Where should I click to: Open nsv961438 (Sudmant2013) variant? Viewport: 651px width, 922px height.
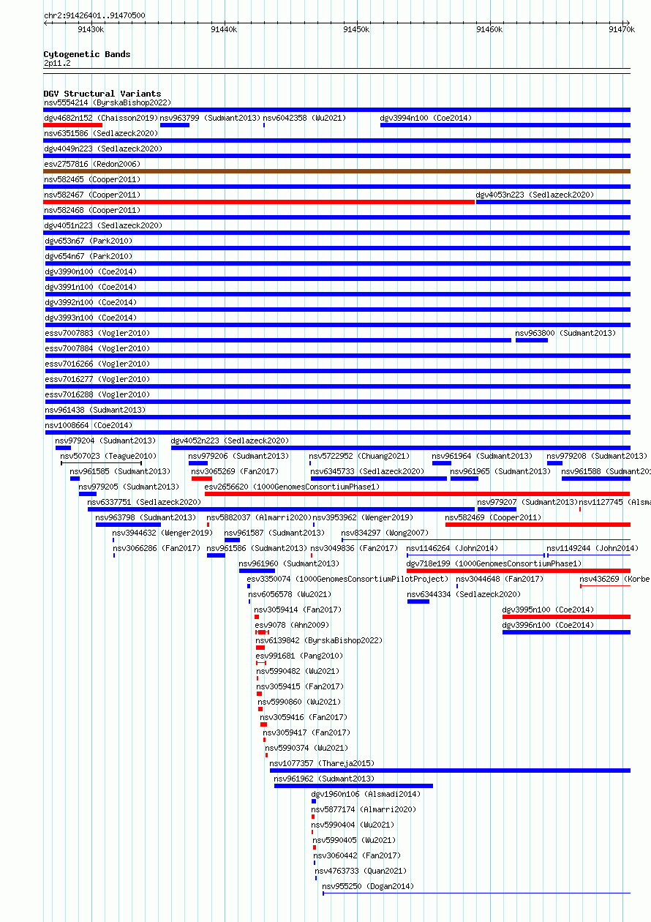coord(95,410)
